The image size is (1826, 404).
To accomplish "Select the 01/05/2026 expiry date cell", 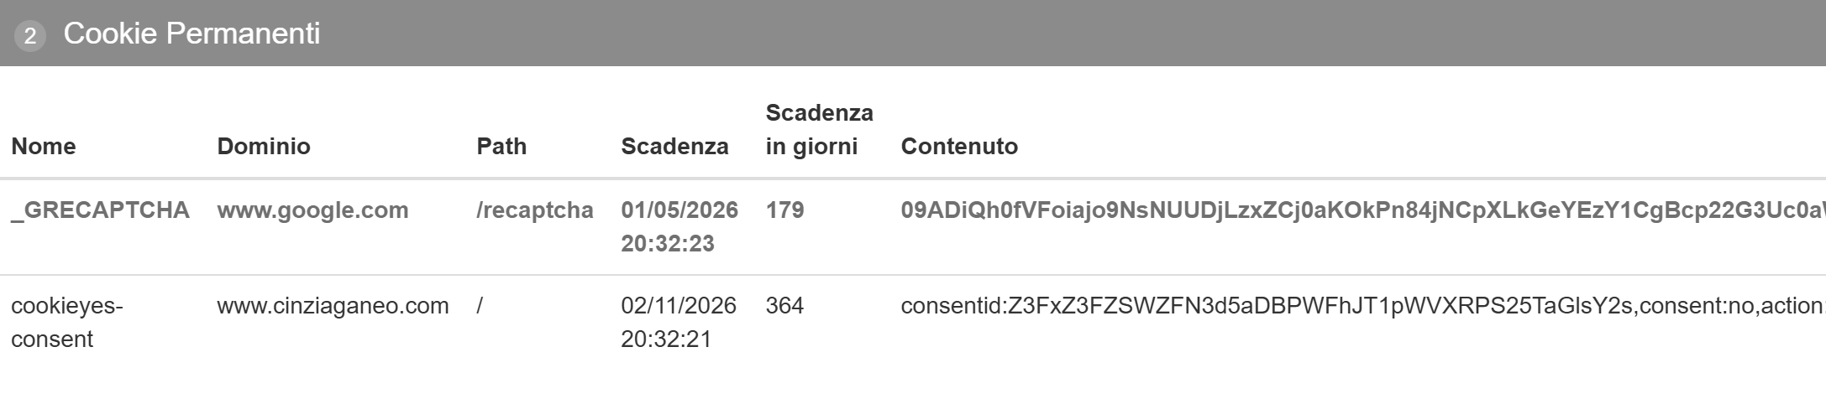I will [x=680, y=226].
